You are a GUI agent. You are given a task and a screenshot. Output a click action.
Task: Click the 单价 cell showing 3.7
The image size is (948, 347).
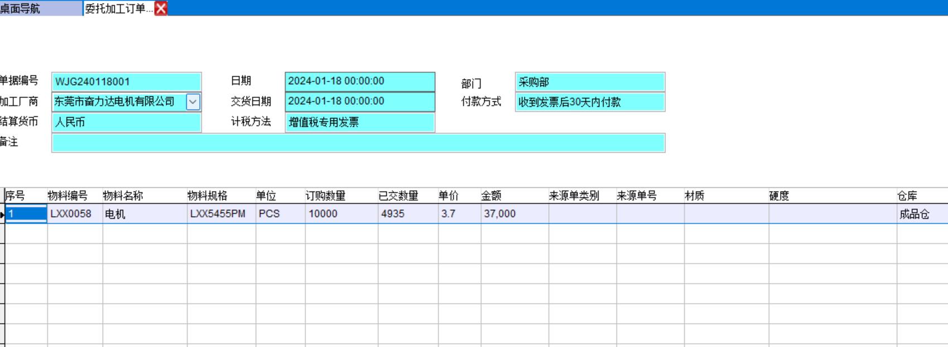click(x=459, y=214)
